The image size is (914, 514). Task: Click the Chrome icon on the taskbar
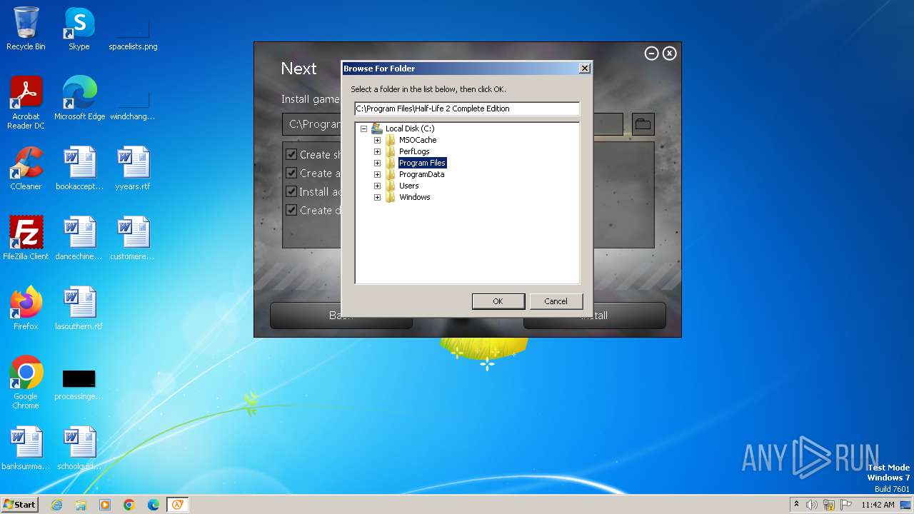point(129,505)
